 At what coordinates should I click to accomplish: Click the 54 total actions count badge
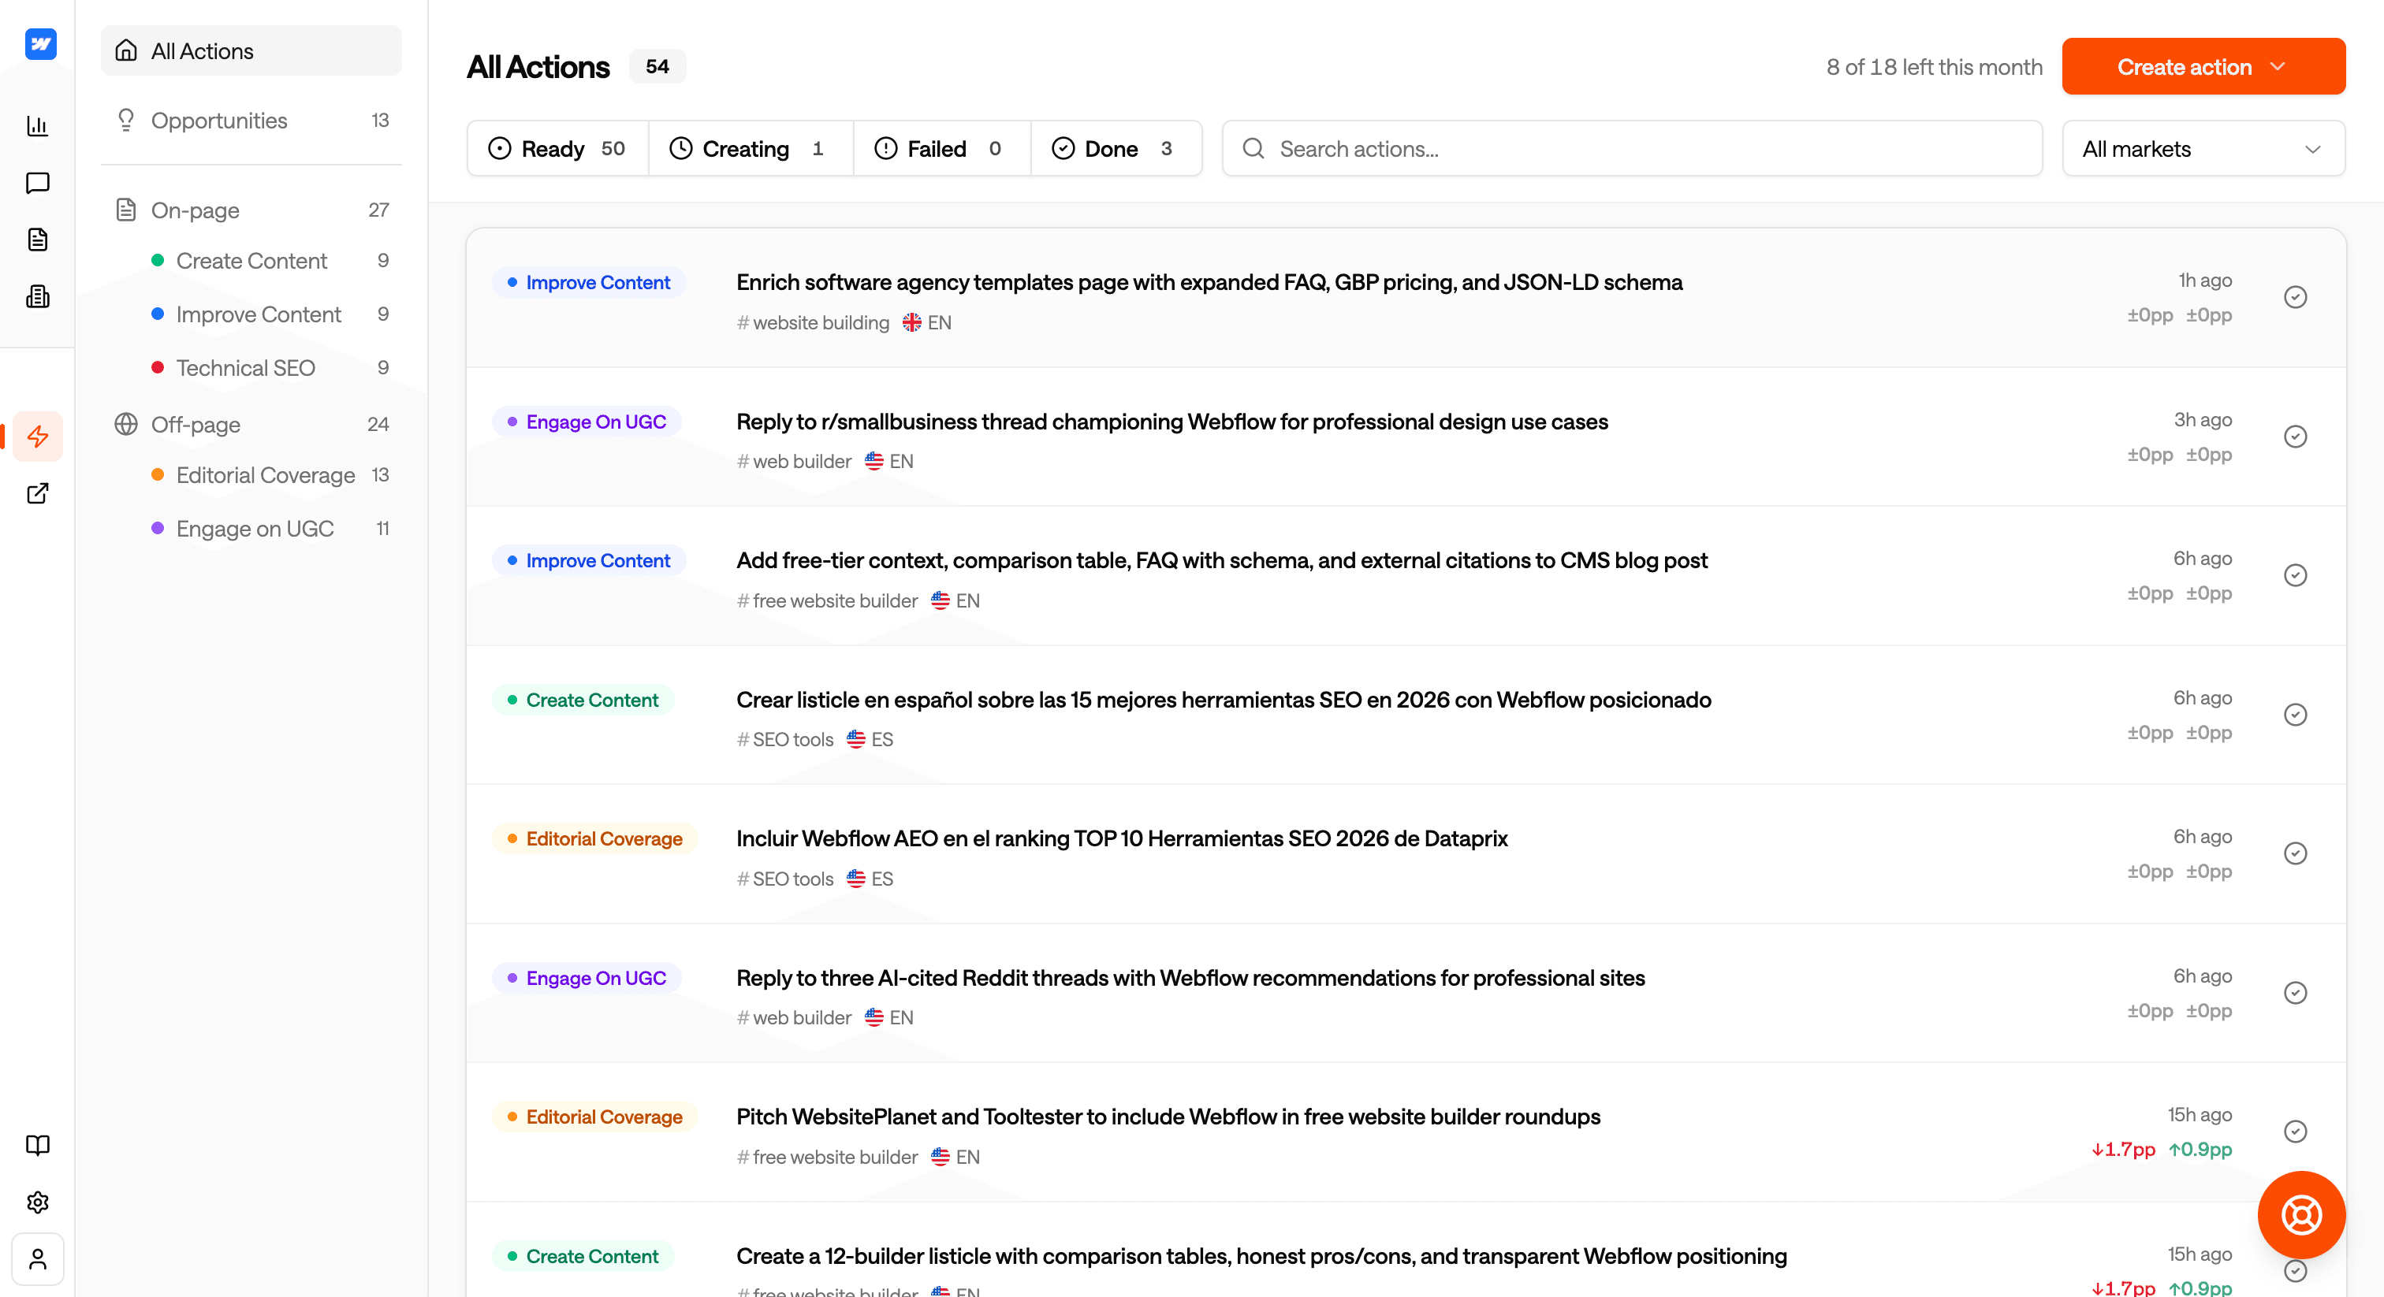657,67
